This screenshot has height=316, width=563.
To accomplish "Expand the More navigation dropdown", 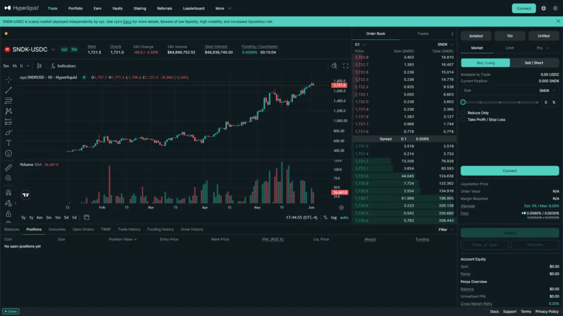I will click(x=223, y=8).
